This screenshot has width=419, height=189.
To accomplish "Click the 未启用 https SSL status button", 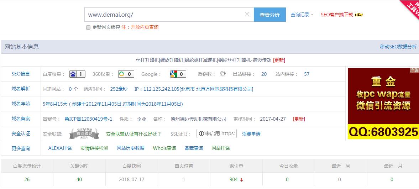I will point(216,134).
